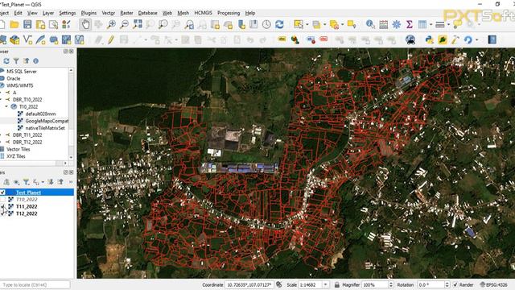
Task: Open the Scale dropdown in status bar
Action: (325, 284)
